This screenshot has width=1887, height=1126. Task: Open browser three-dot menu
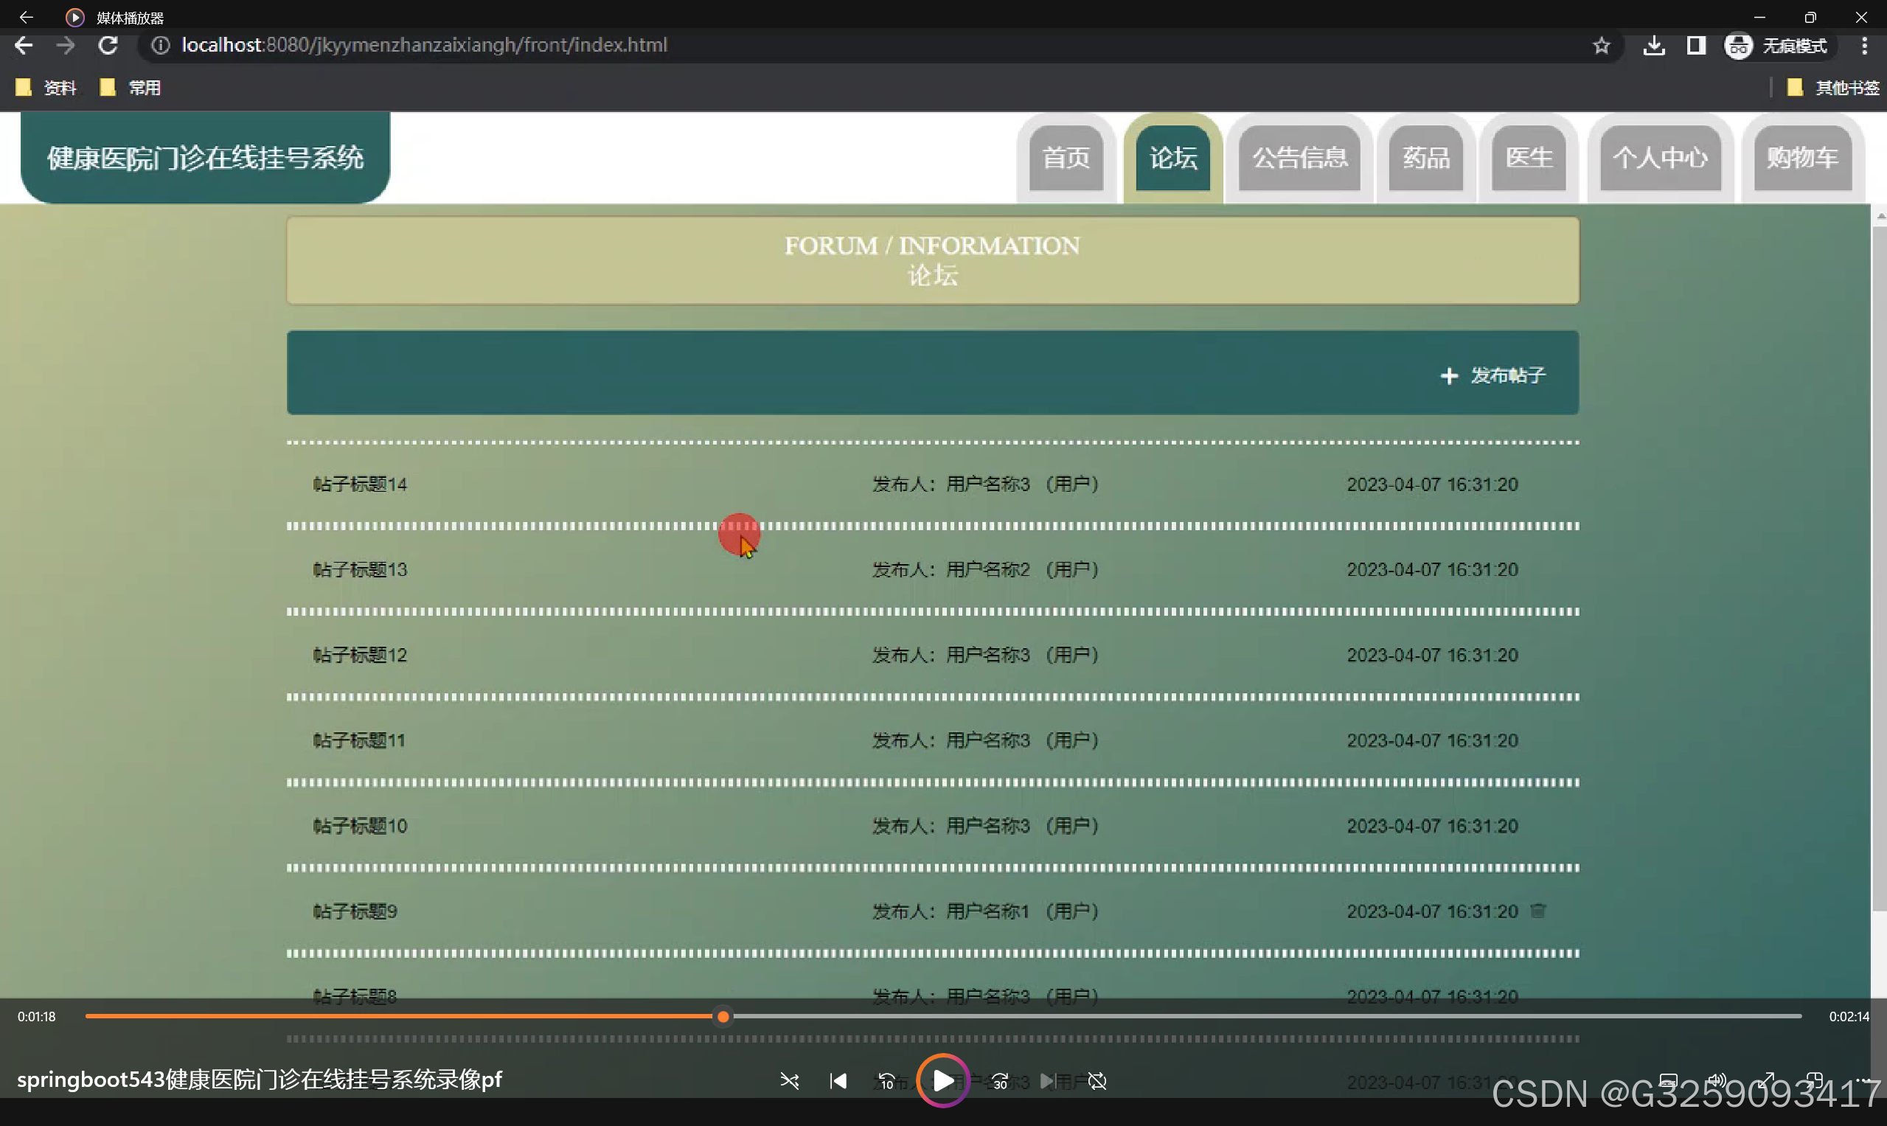click(x=1864, y=46)
